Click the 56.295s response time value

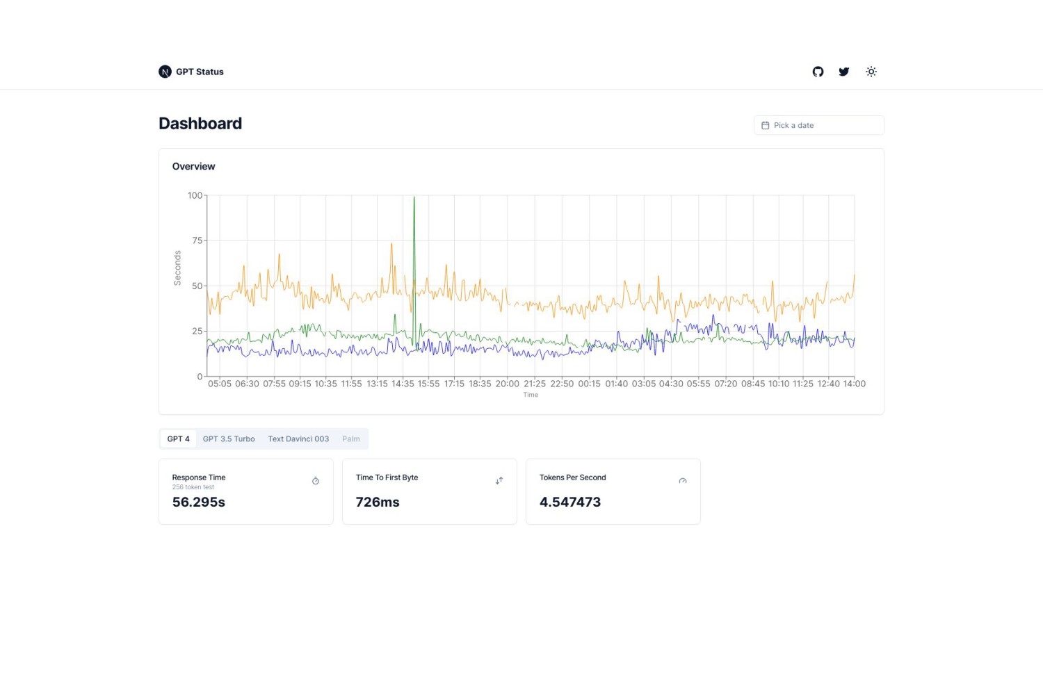199,502
